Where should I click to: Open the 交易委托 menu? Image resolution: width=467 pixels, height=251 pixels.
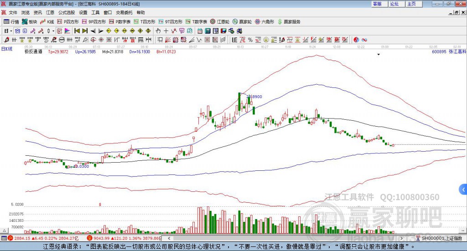click(x=124, y=12)
